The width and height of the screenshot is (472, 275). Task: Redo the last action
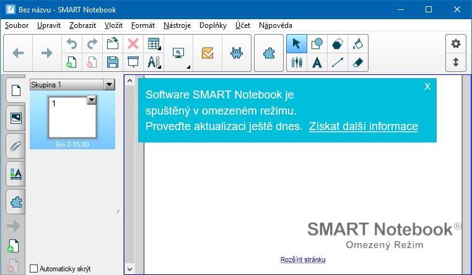pos(92,44)
